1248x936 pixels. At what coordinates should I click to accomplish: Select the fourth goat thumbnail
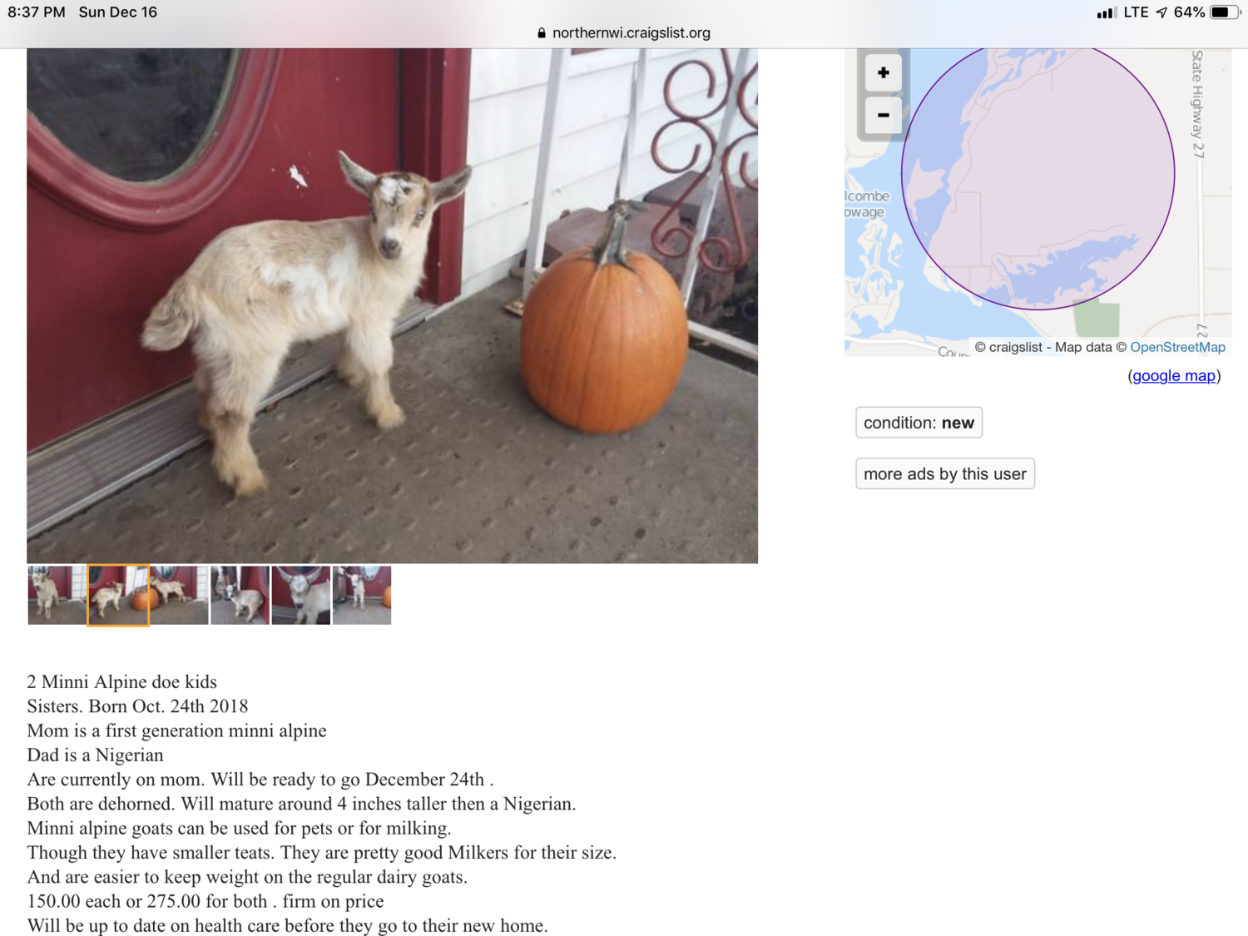pos(240,595)
